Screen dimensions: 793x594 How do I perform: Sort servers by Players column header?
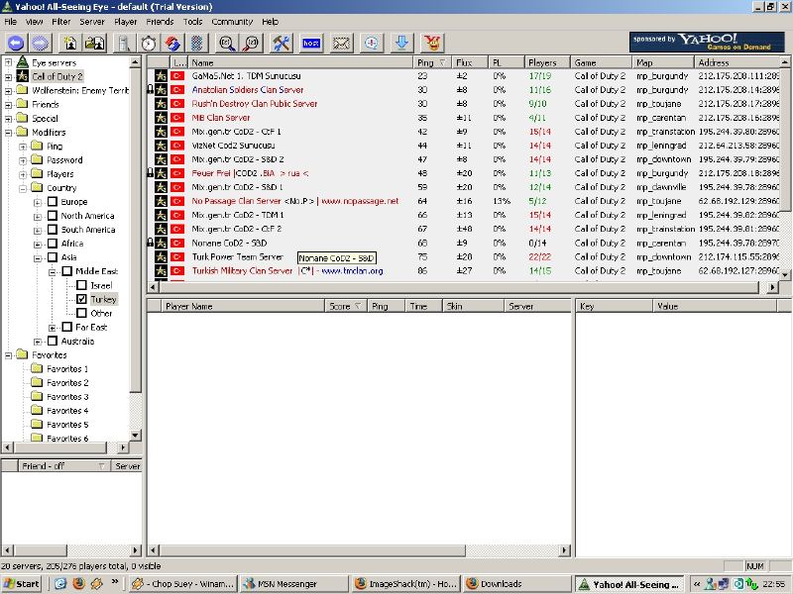pos(547,62)
